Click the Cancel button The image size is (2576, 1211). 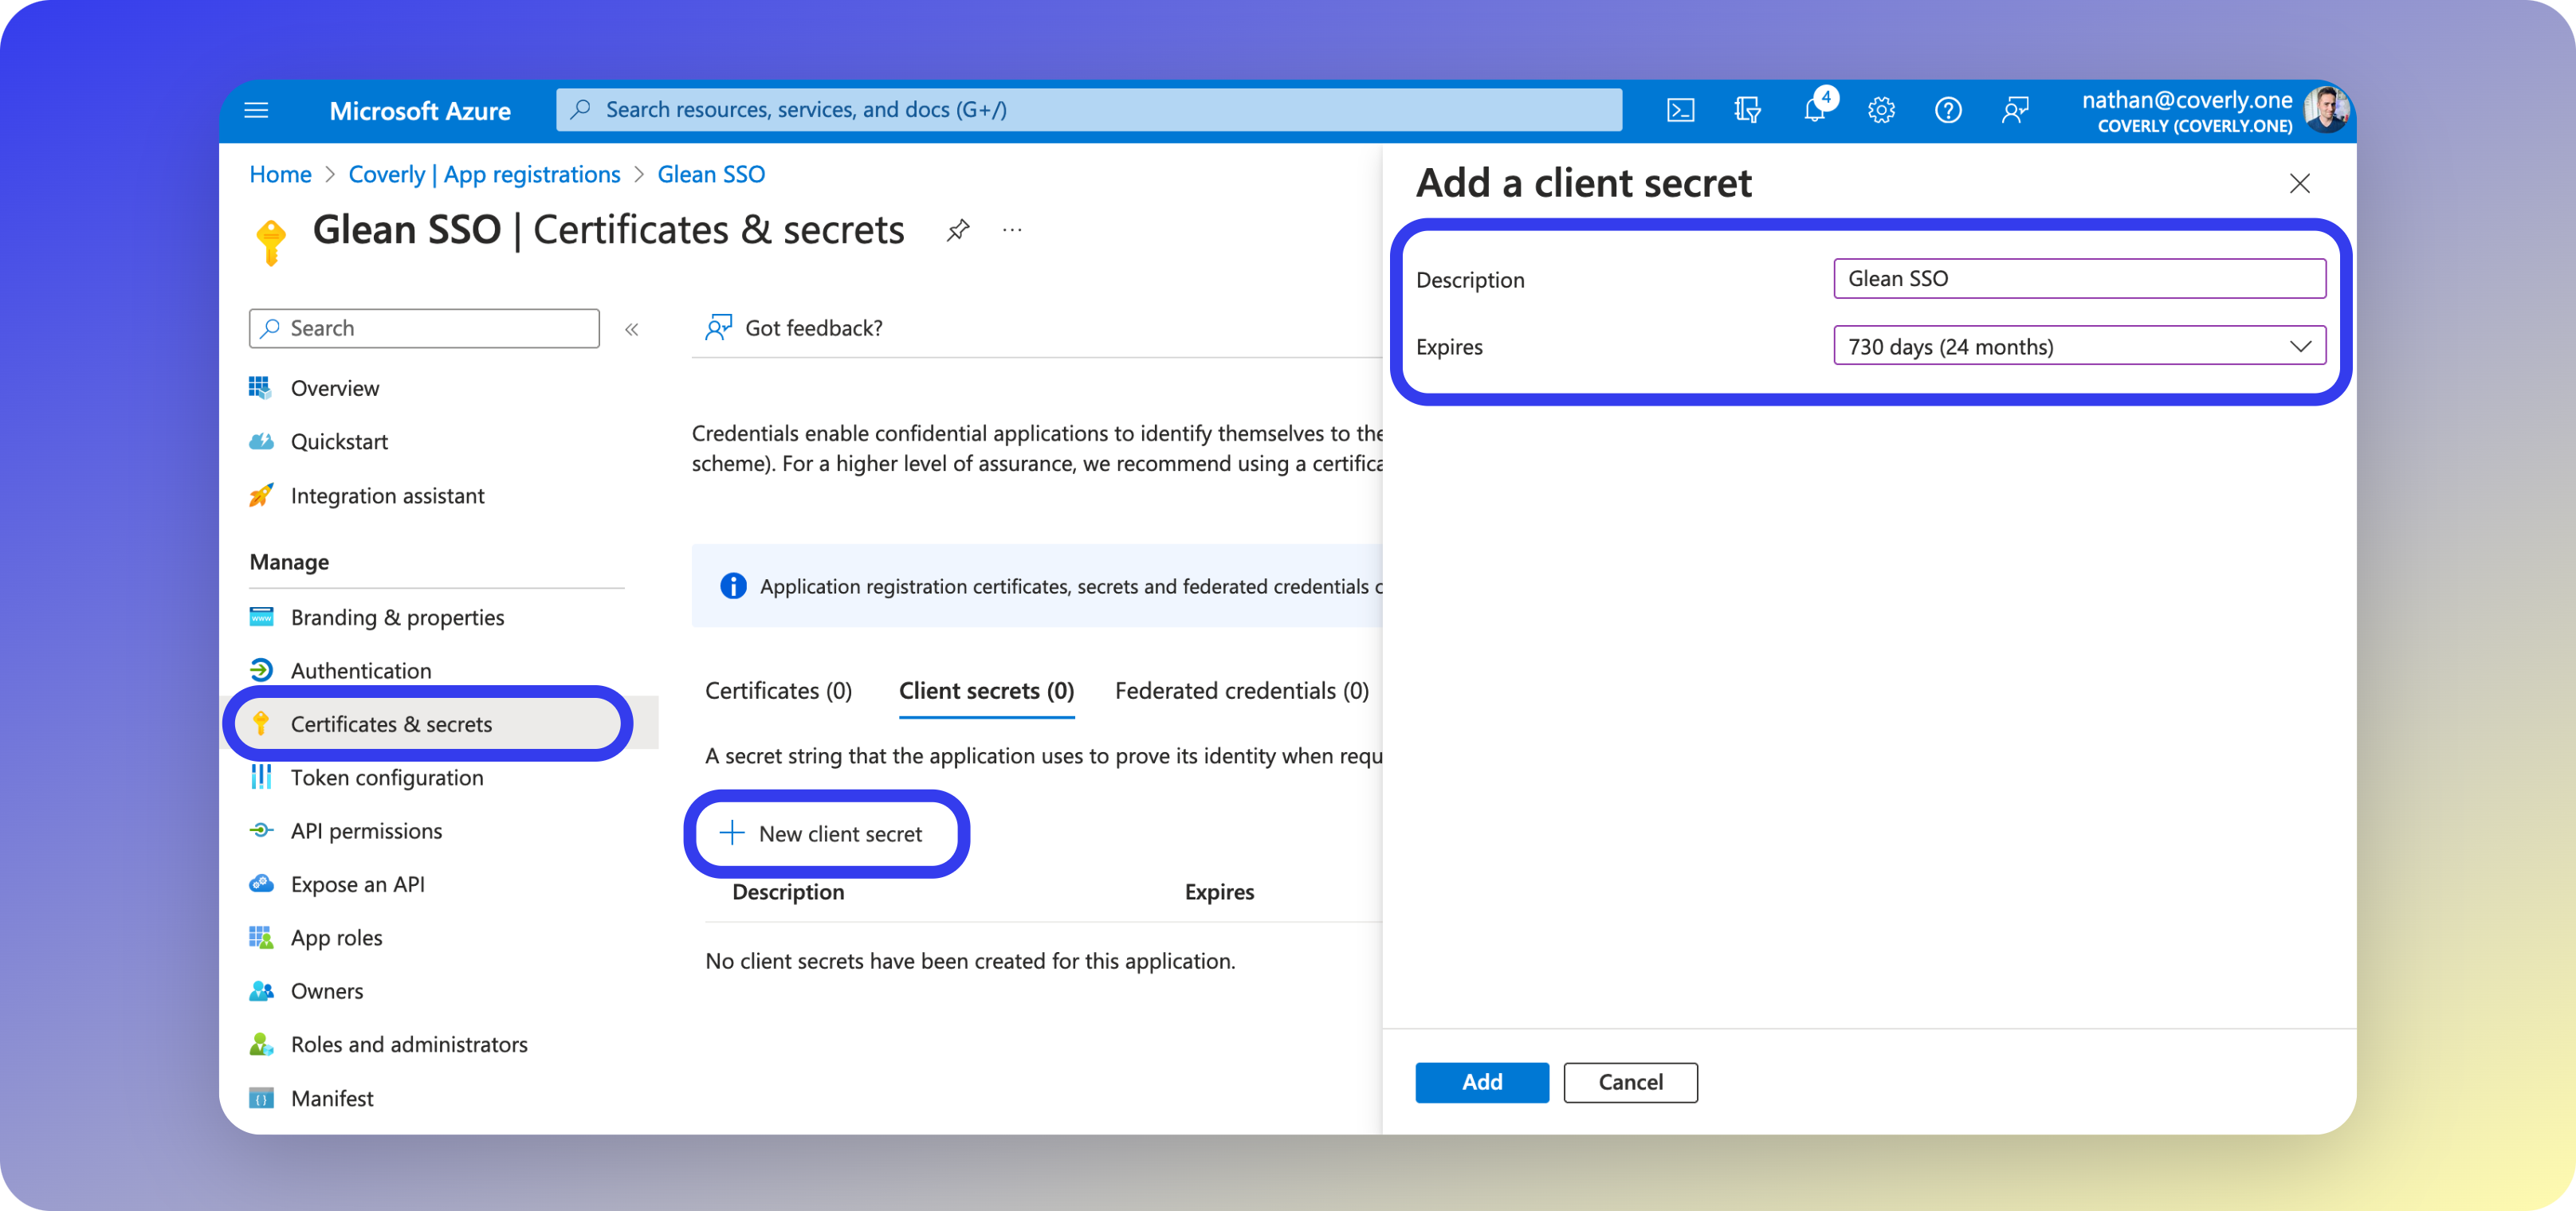[x=1630, y=1082]
